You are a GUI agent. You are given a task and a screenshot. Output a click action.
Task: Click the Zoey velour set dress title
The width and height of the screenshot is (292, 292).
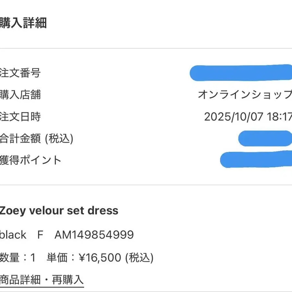(59, 211)
